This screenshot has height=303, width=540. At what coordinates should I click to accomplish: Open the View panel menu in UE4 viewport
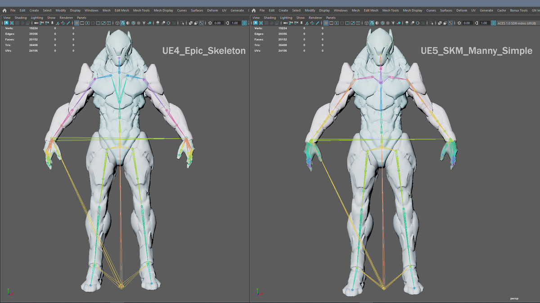pyautogui.click(x=7, y=18)
